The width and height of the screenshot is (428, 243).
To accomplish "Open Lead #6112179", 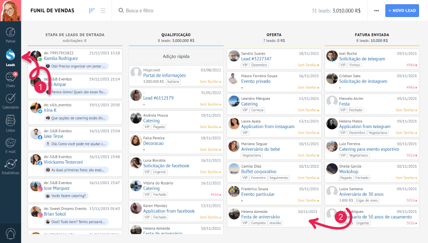I will coord(158,98).
